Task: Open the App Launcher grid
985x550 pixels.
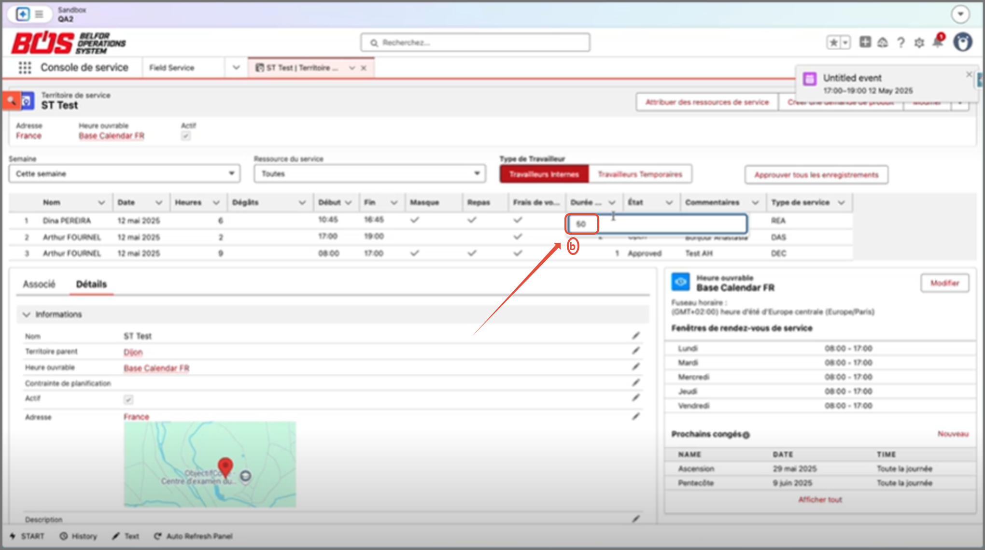Action: pos(25,68)
